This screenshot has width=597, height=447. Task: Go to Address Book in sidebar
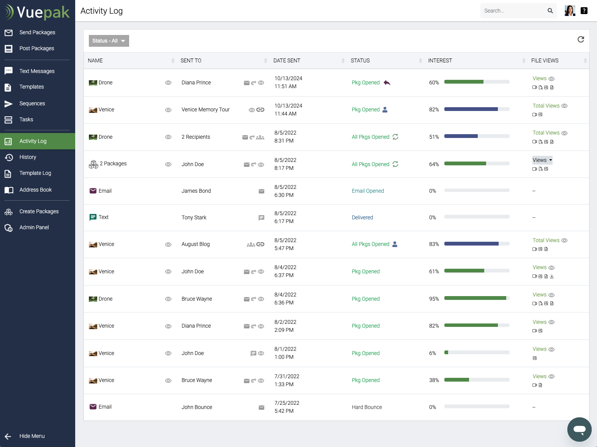pyautogui.click(x=35, y=190)
